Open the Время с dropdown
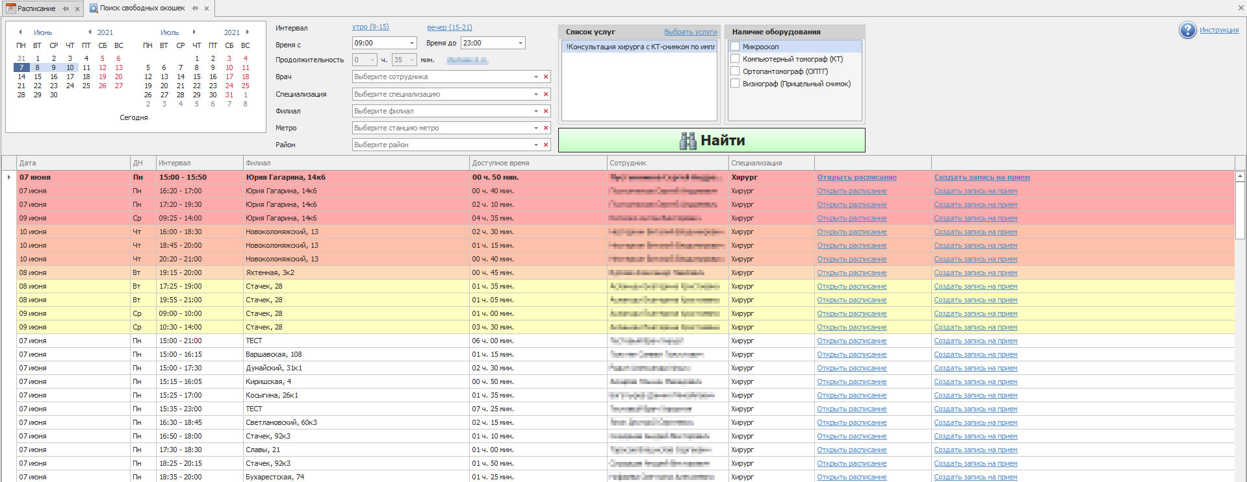The width and height of the screenshot is (1247, 482). pyautogui.click(x=411, y=43)
